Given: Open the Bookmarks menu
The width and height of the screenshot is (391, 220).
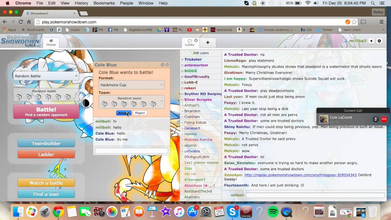Looking at the screenshot, I should click(x=104, y=3).
